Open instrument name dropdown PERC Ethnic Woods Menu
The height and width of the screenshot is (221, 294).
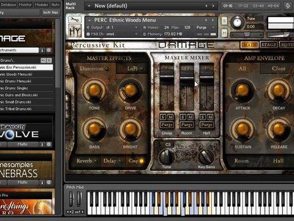89,20
